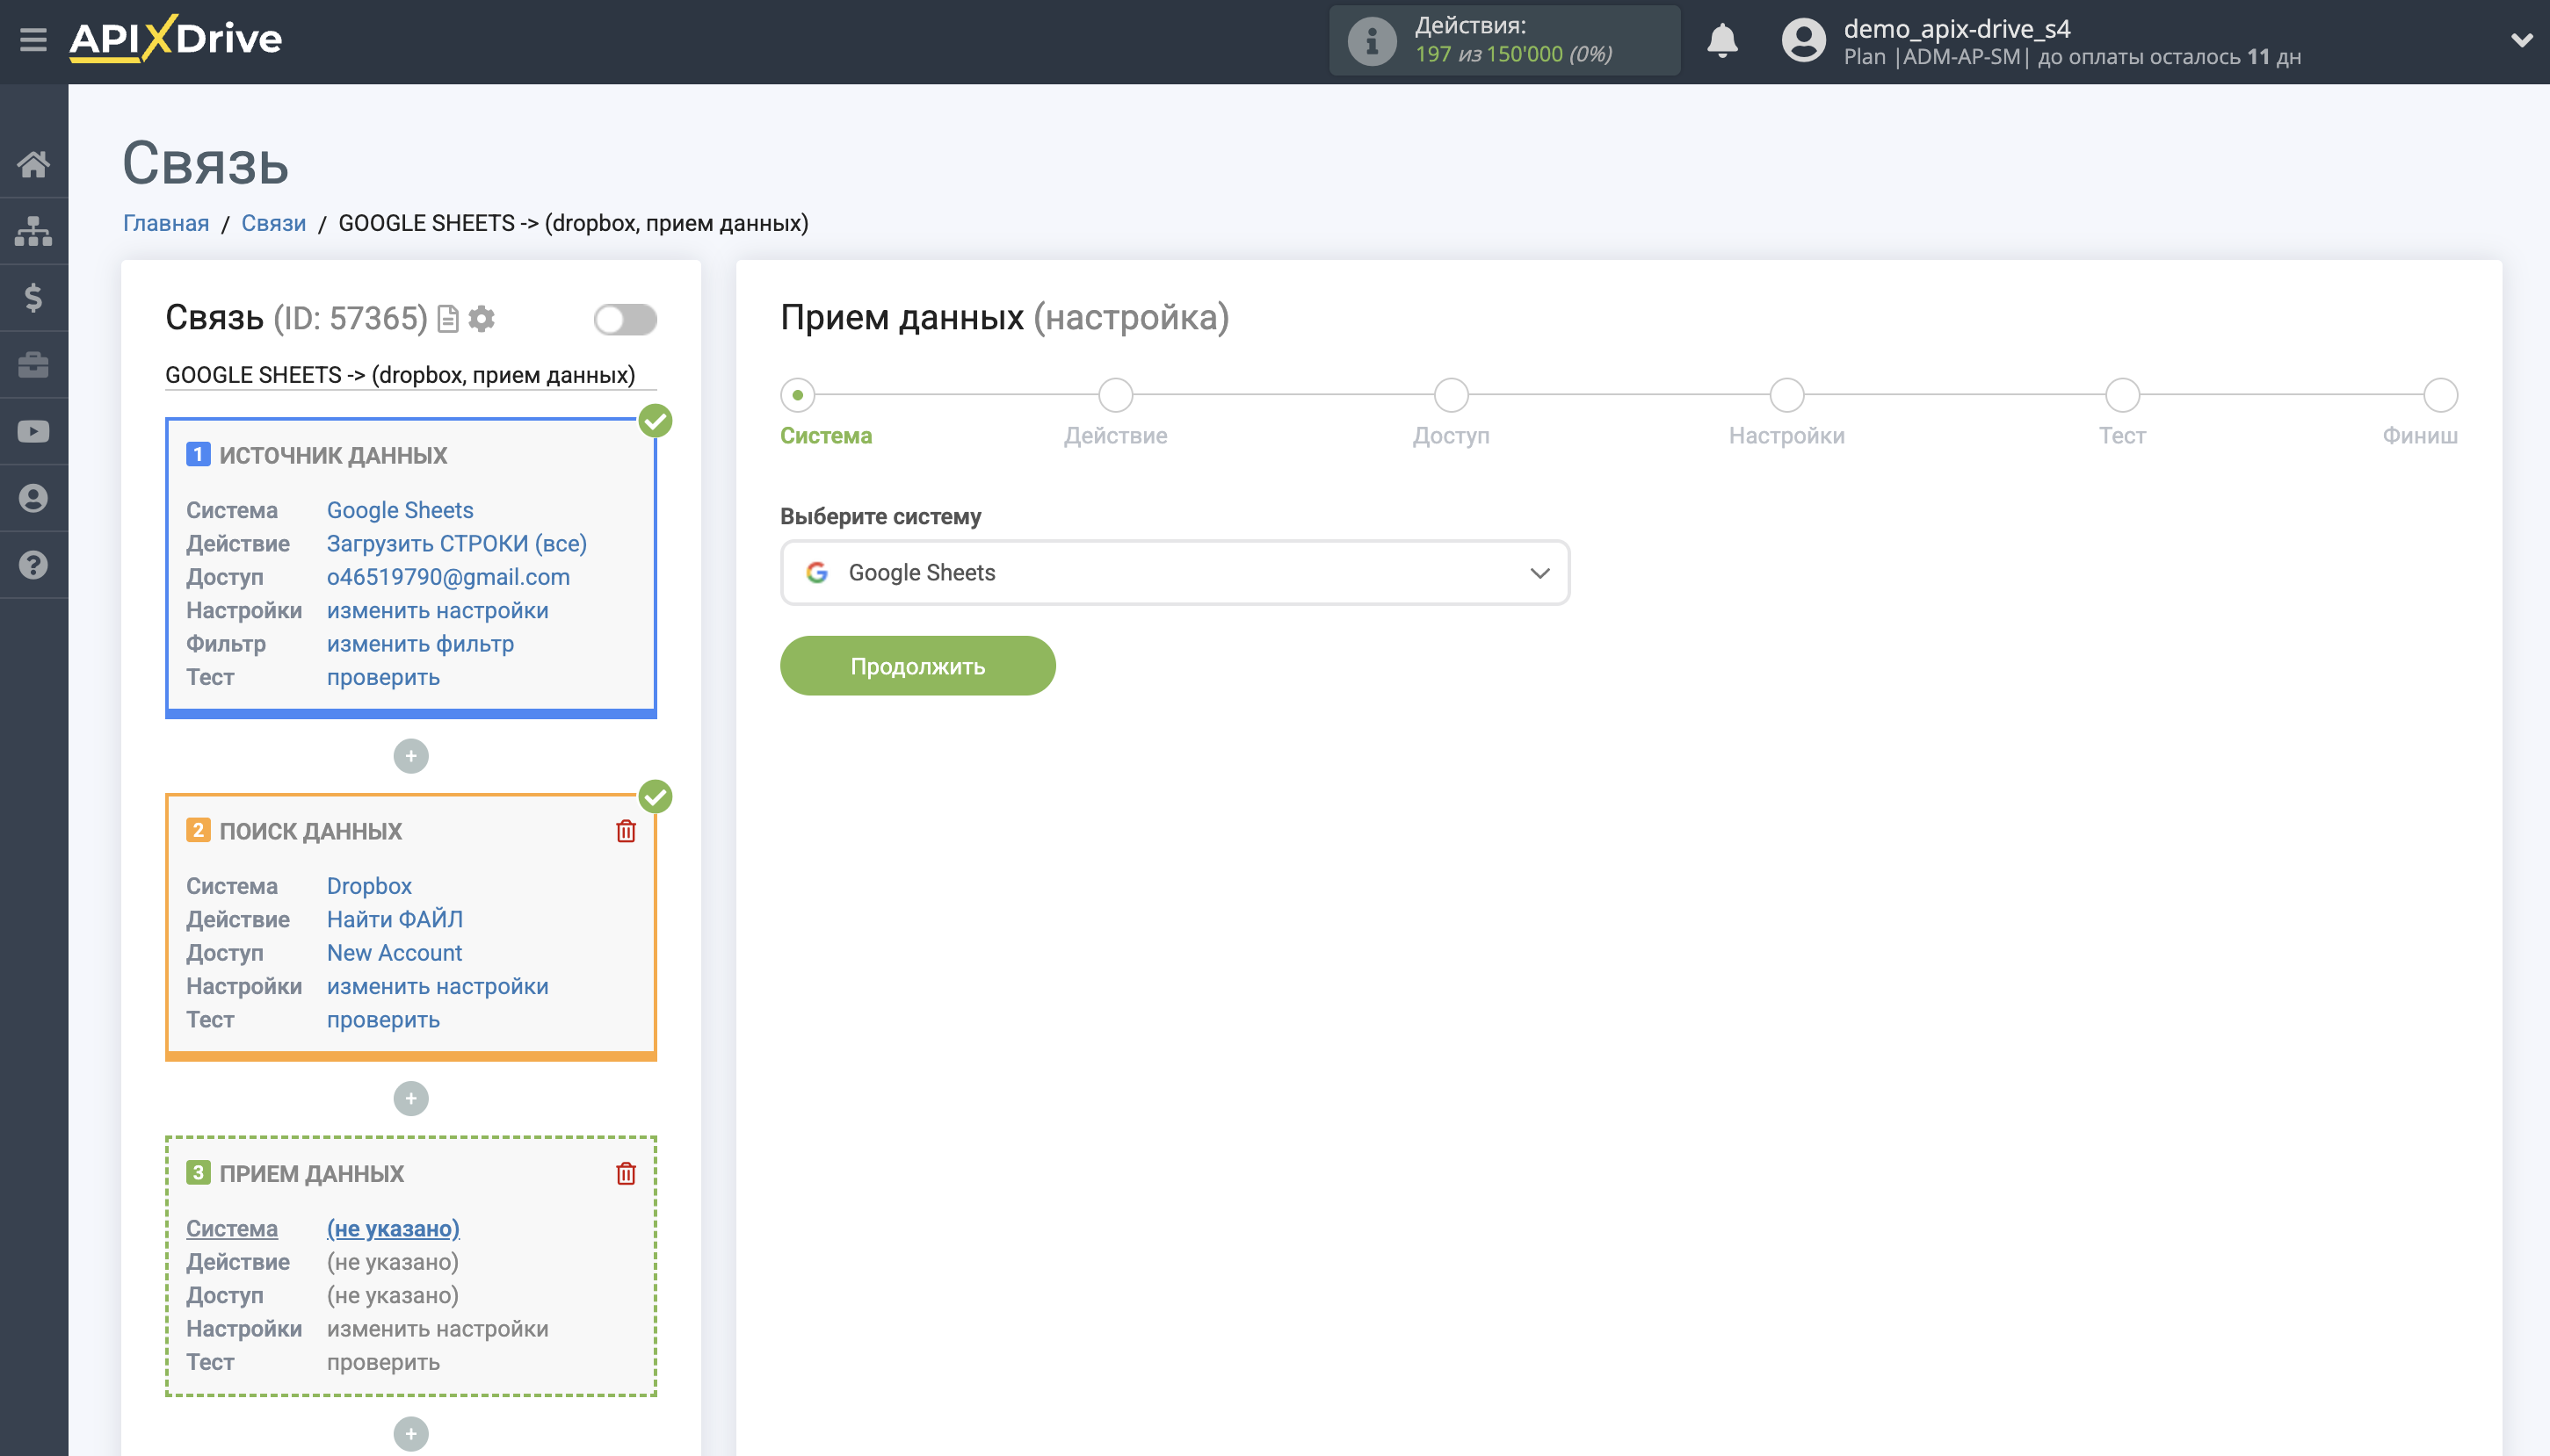Open the profile icon in the sidebar
The width and height of the screenshot is (2550, 1456).
pos(33,497)
